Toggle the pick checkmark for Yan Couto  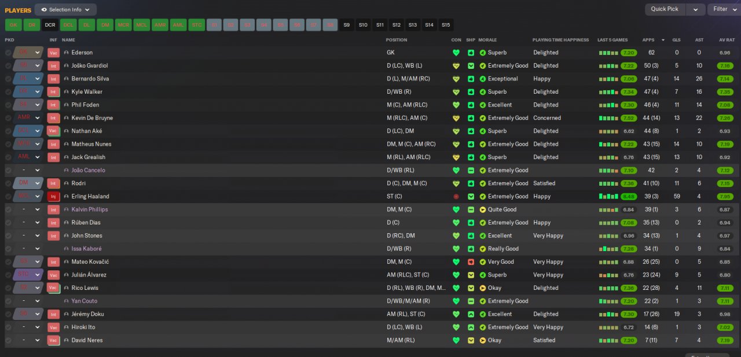[8, 301]
